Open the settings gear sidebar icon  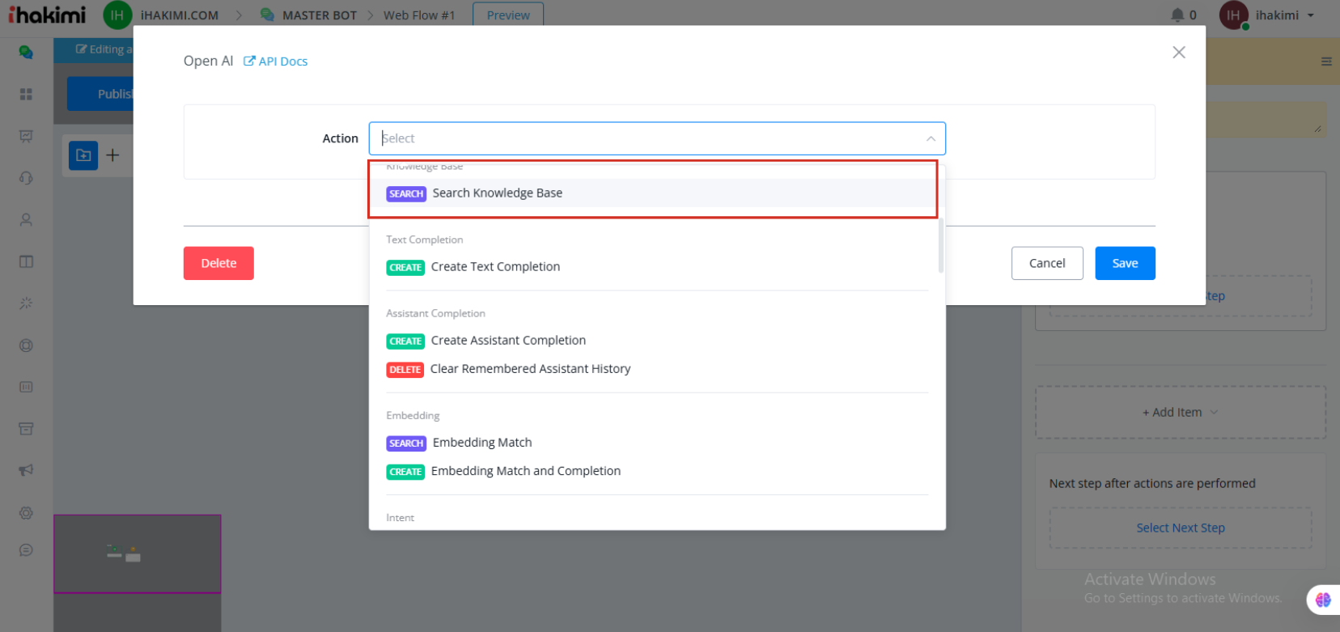[26, 513]
